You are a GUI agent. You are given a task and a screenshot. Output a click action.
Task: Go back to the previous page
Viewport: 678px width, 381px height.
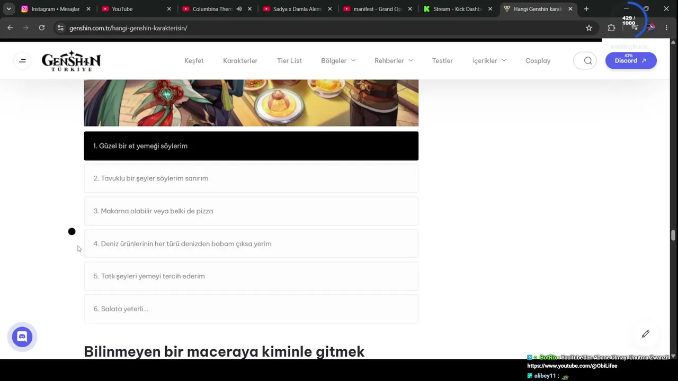click(10, 28)
